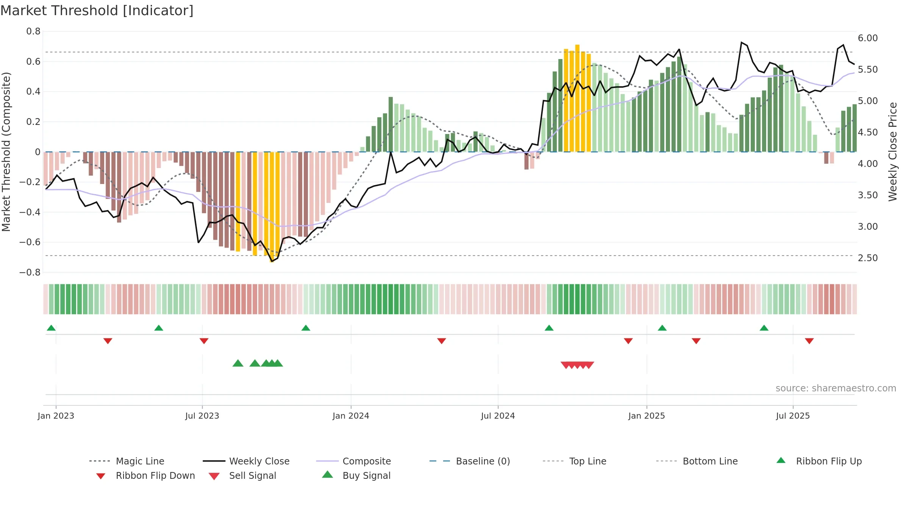
Task: Click the Jul 2024 x-axis label
Action: pyautogui.click(x=498, y=416)
